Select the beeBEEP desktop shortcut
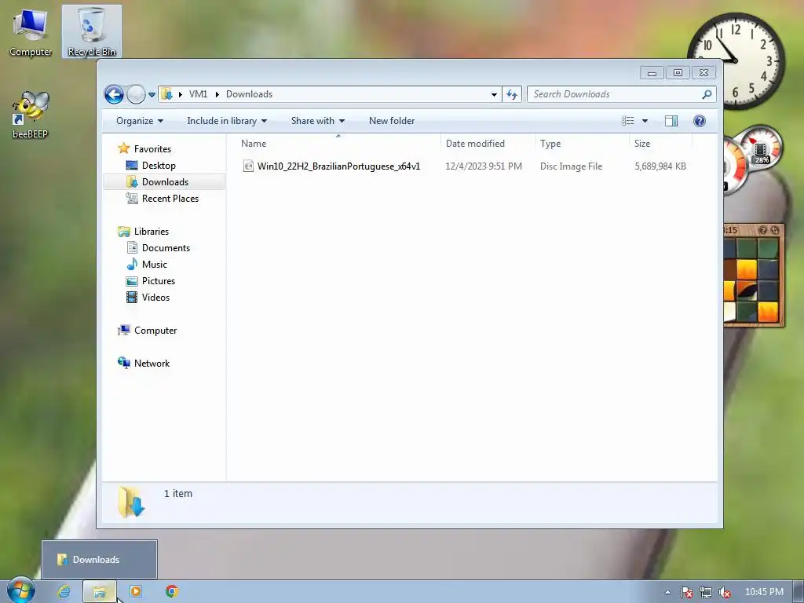This screenshot has height=603, width=804. click(30, 115)
